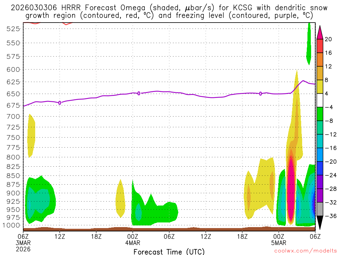This screenshot has height=255, width=340.
Task: Click the orange legend swatch between 12 and 16
Action: 320,60
